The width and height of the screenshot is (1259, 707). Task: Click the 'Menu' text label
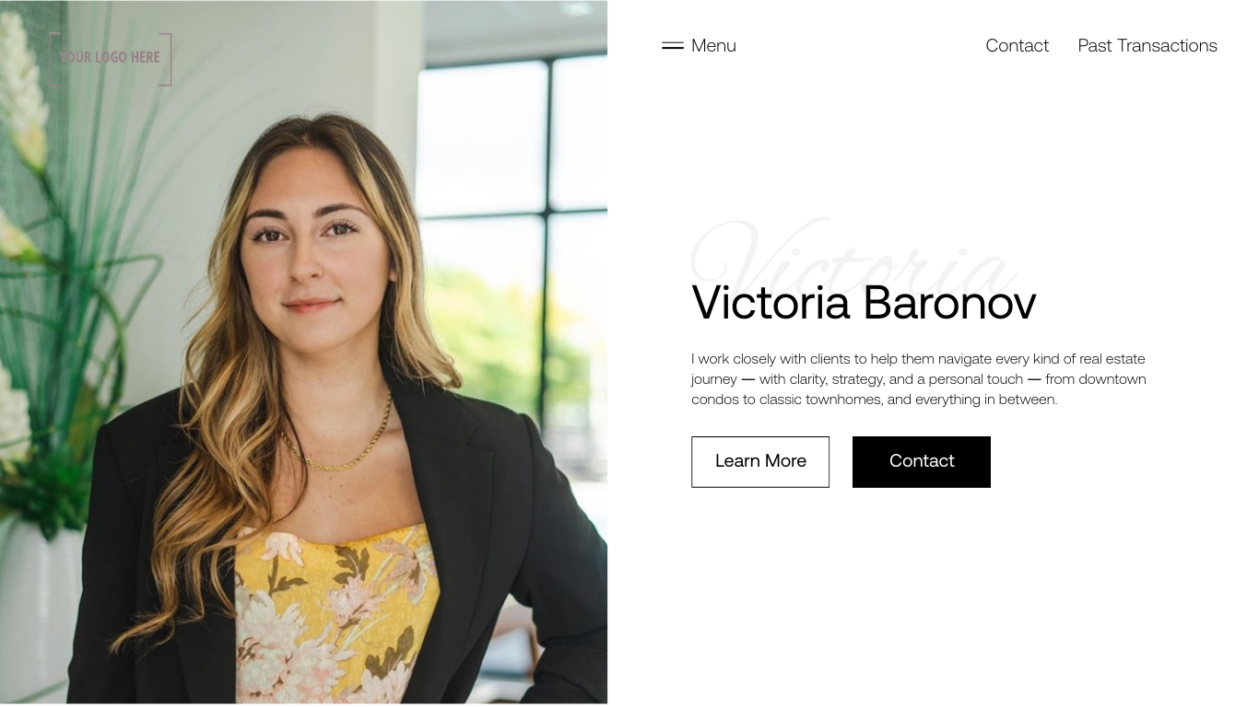point(713,46)
